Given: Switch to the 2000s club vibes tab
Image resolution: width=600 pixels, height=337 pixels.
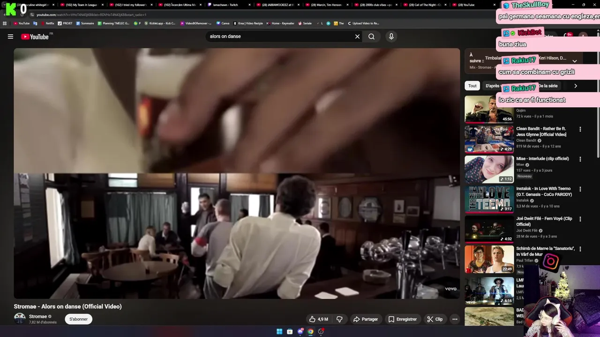Looking at the screenshot, I should [375, 5].
